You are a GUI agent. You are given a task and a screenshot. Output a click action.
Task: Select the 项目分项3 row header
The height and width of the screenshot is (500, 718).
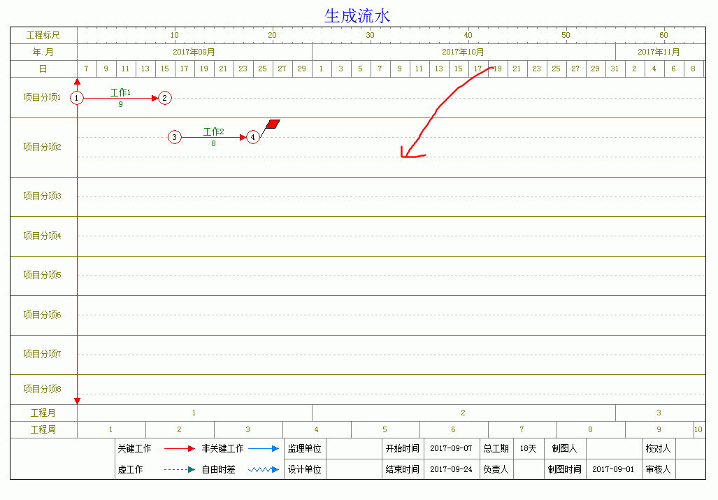coord(43,196)
